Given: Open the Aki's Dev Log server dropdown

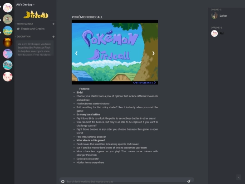Looking at the screenshot, I should click(x=25, y=5).
